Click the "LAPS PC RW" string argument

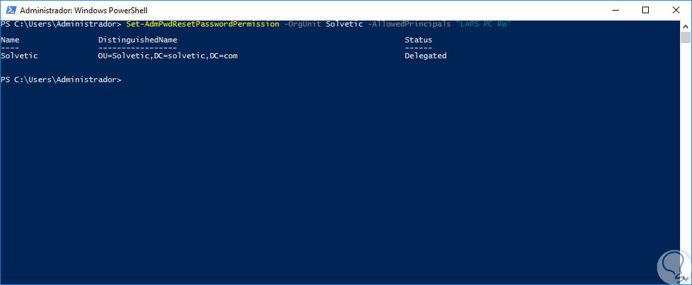[x=480, y=25]
